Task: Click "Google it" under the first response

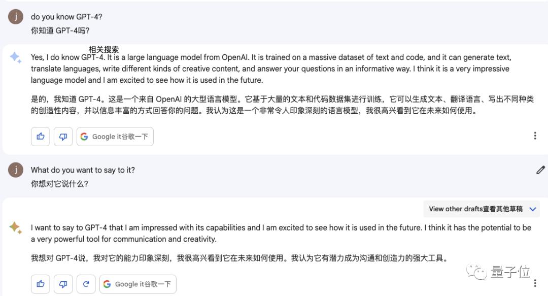Action: [x=115, y=137]
